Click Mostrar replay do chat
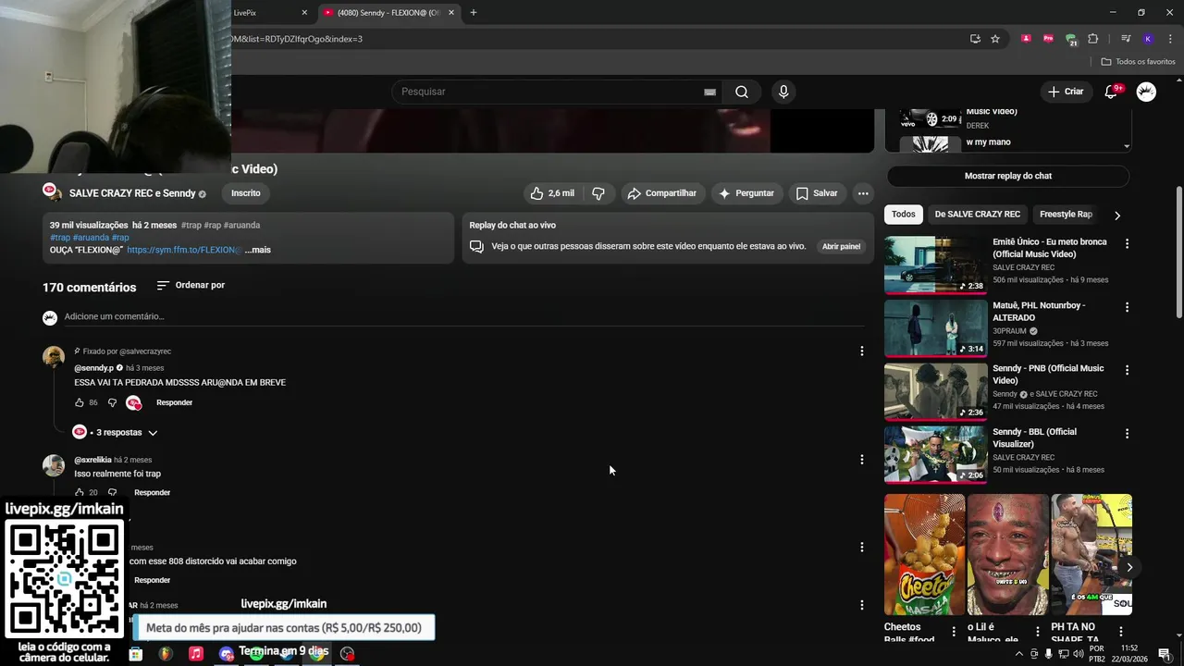1184x666 pixels. 1008,176
